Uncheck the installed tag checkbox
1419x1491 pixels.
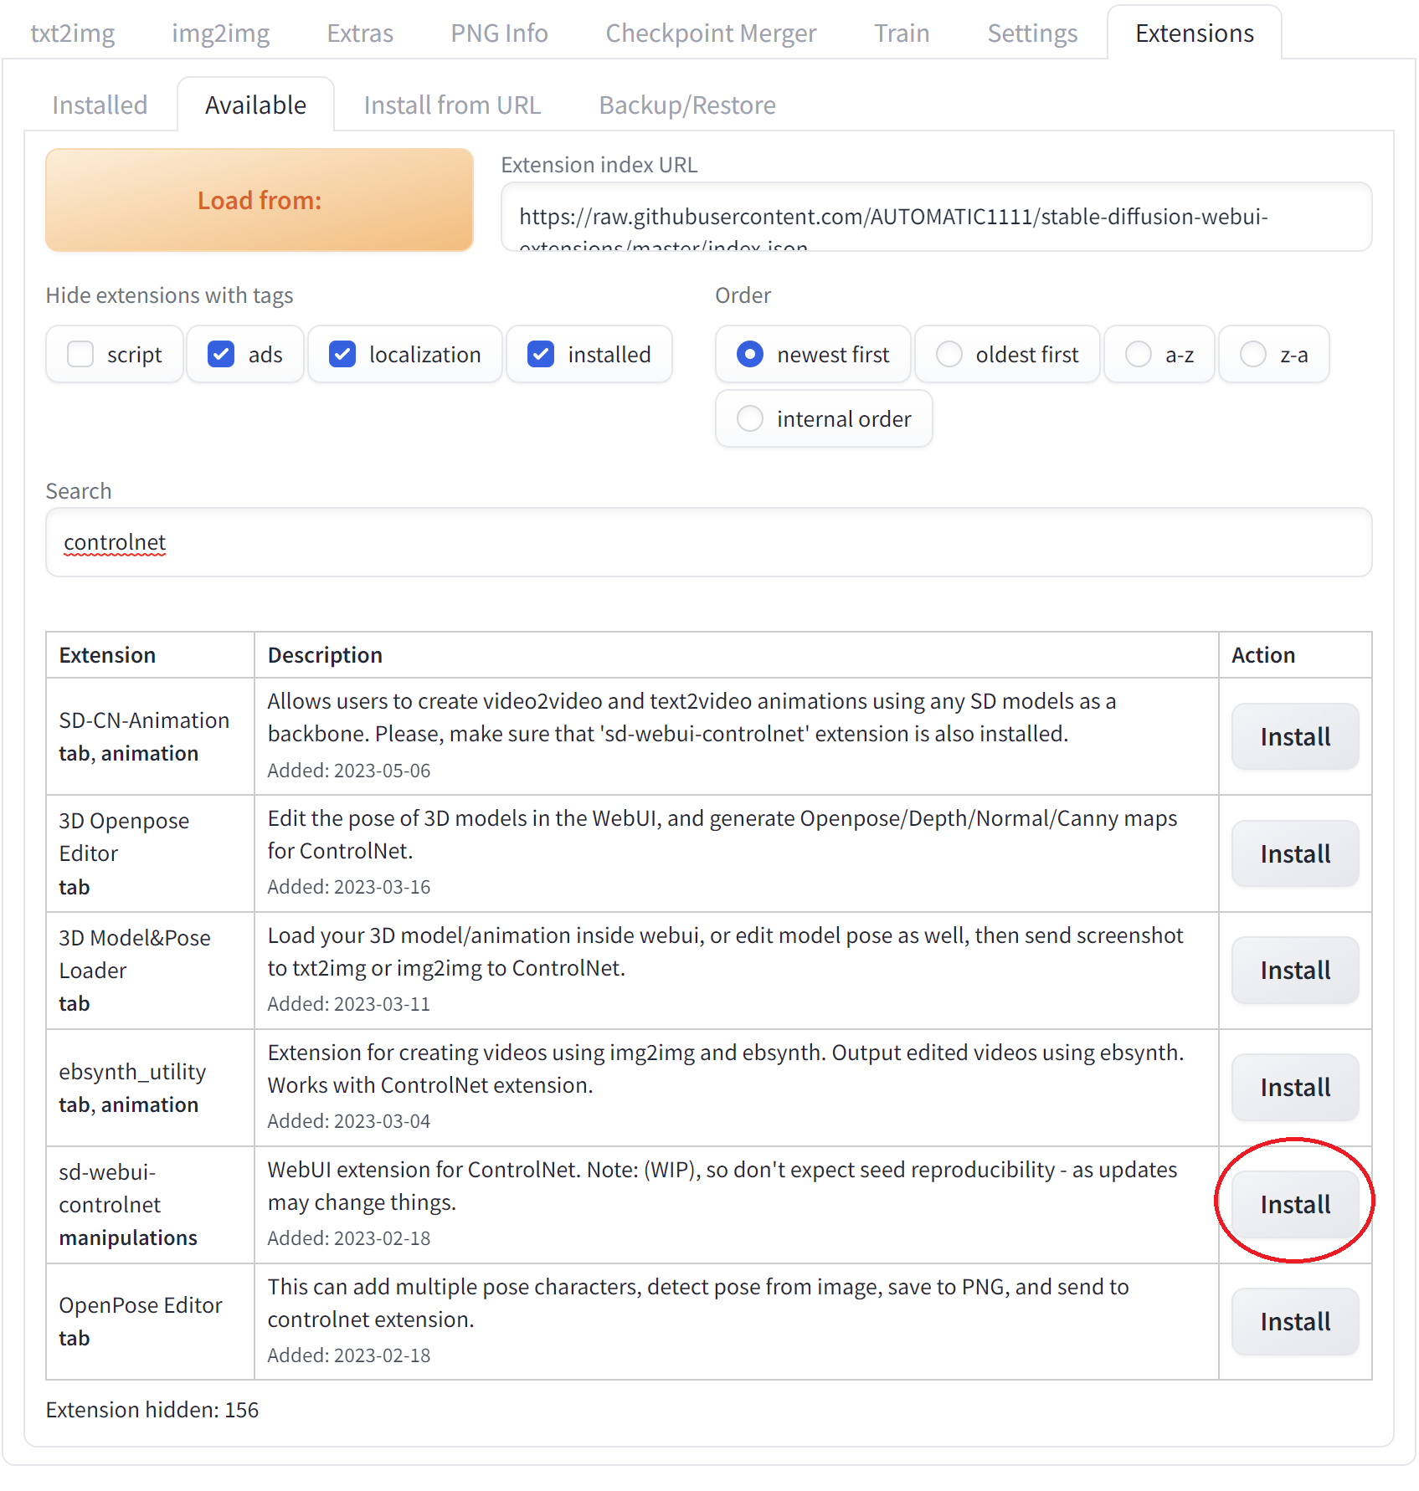[x=541, y=355]
